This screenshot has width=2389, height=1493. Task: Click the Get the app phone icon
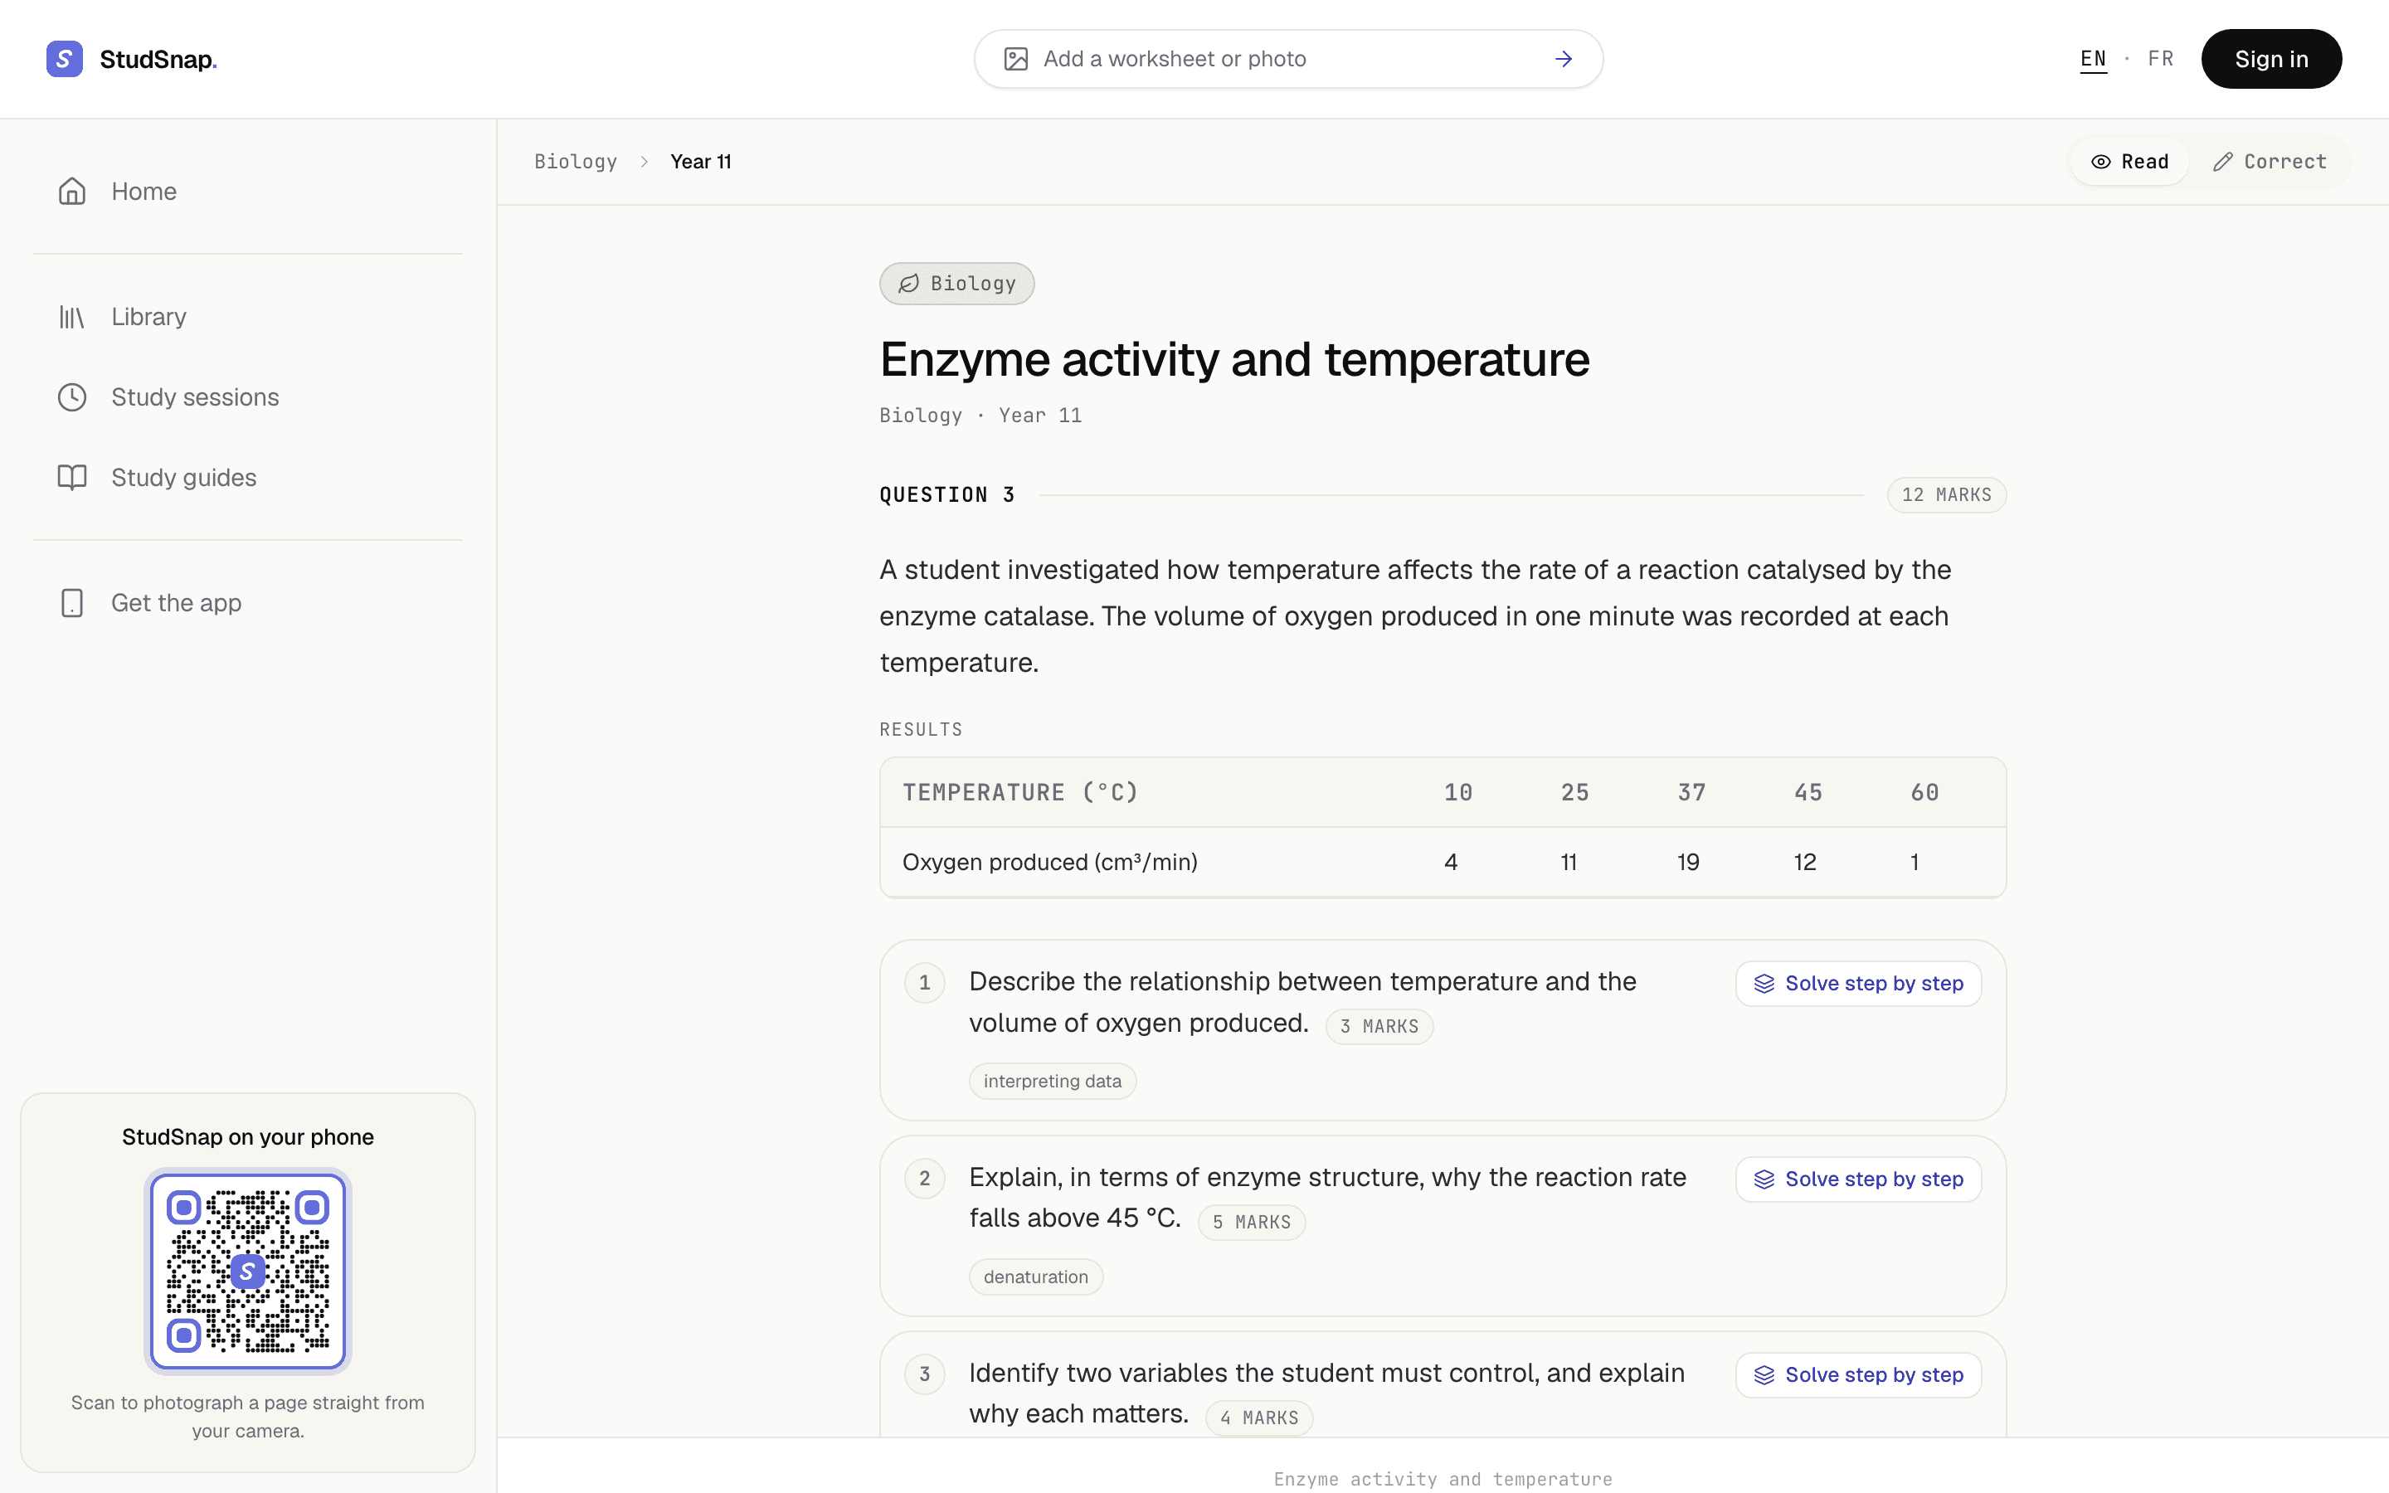coord(72,603)
